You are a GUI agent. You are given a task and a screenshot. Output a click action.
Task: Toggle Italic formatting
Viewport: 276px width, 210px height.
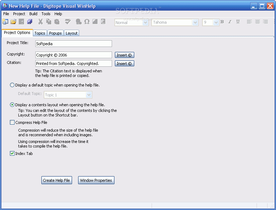(x=230, y=22)
